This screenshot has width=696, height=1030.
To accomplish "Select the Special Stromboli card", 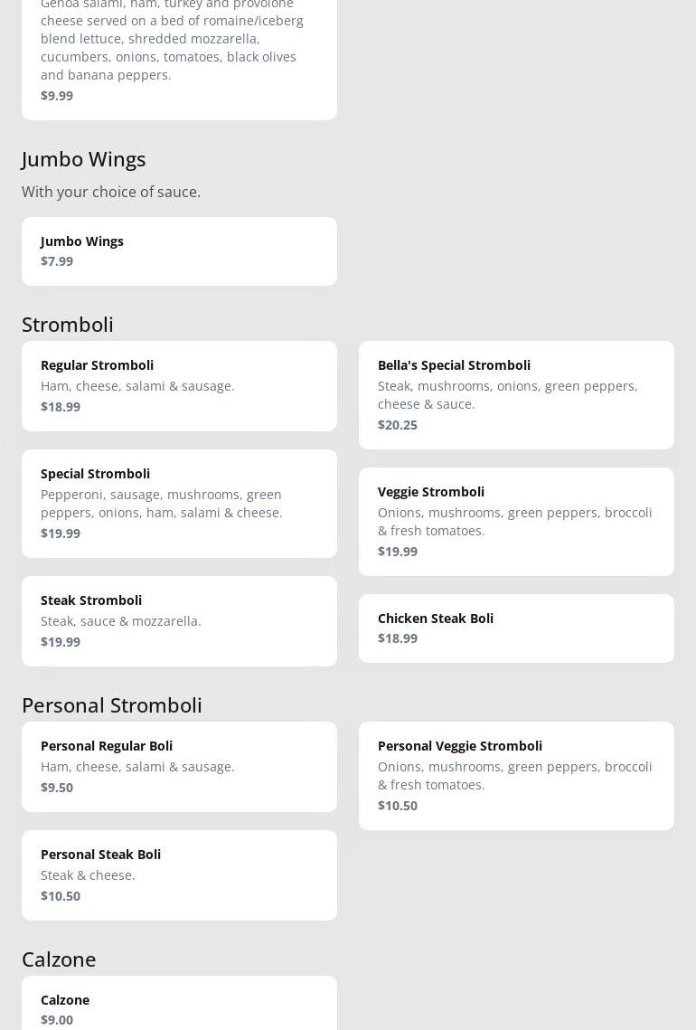I will click(179, 503).
